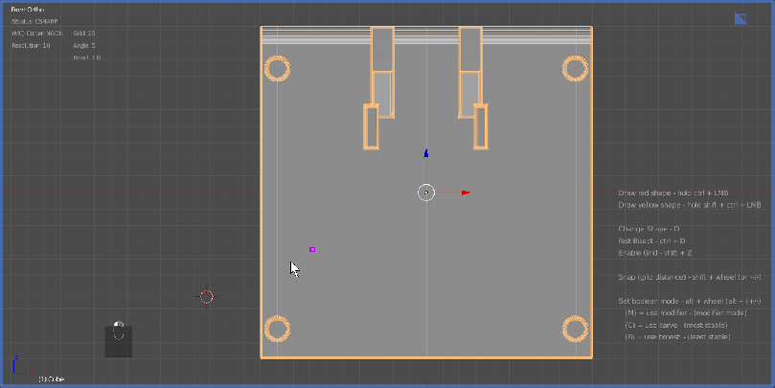Grab the red X-axis manipulator arrow

(x=465, y=193)
